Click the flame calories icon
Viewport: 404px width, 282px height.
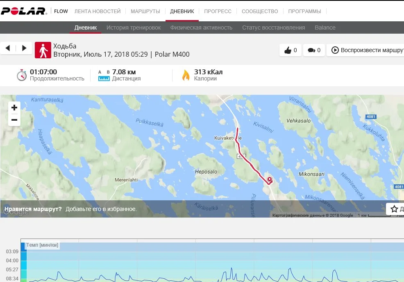186,75
